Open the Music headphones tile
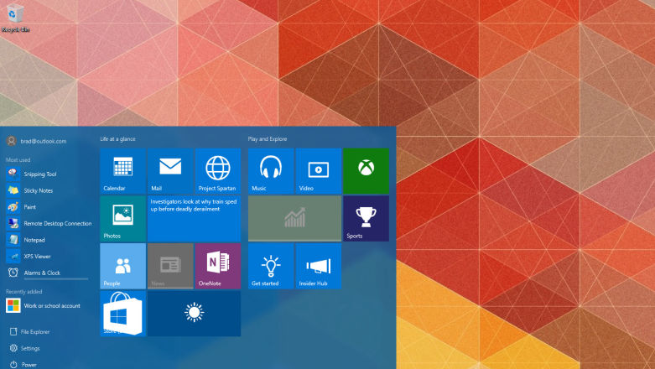This screenshot has height=369, width=655. click(271, 171)
